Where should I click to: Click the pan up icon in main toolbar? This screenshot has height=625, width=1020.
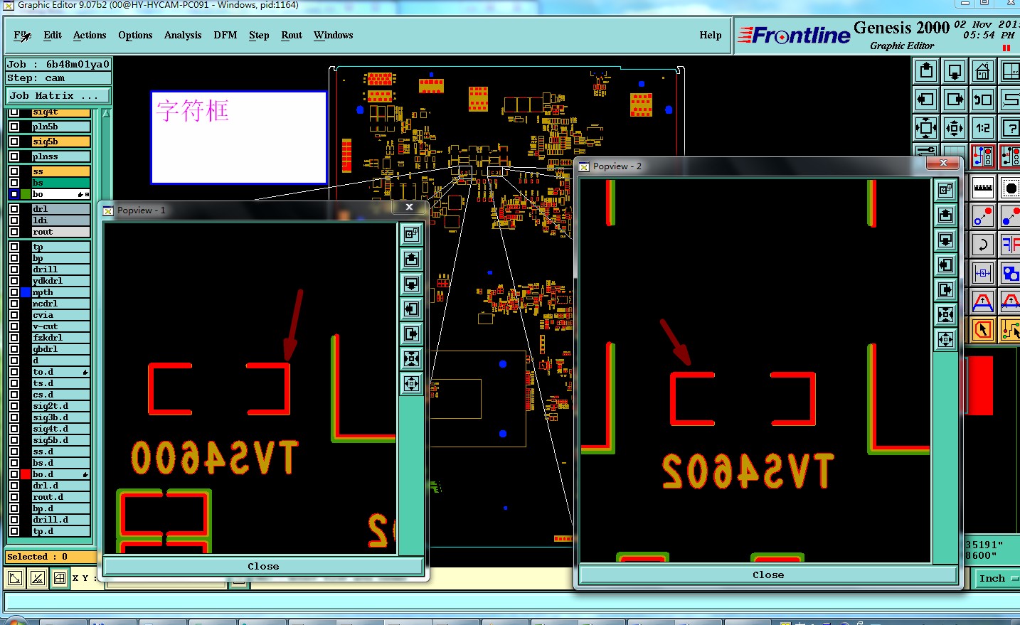926,71
